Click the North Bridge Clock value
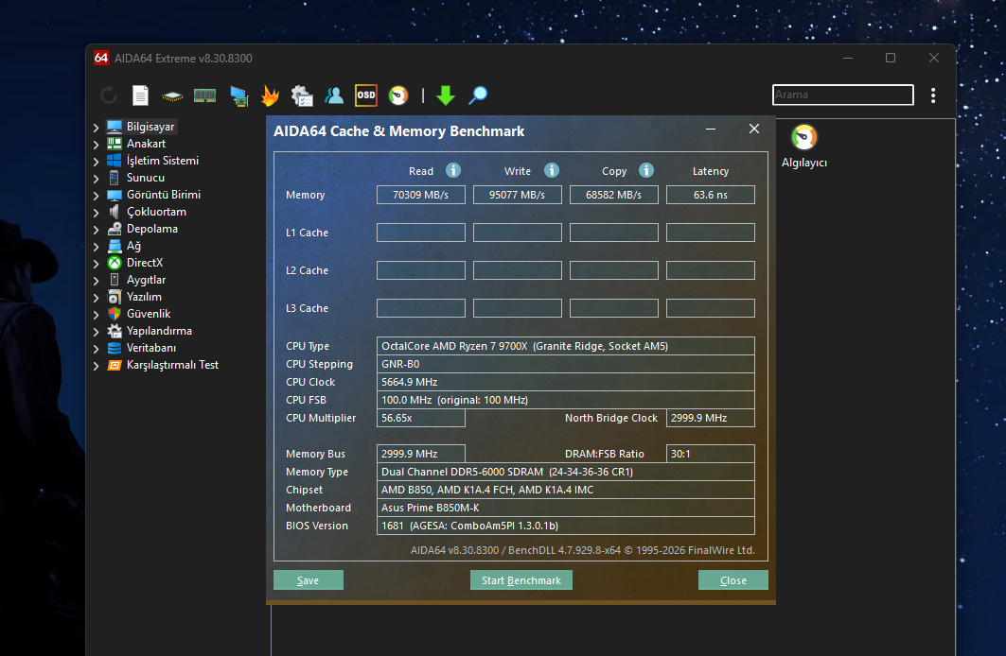This screenshot has height=656, width=1006. click(x=710, y=418)
